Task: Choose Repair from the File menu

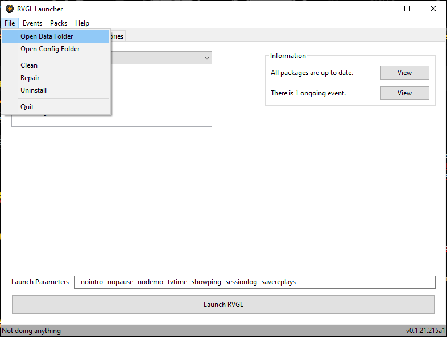Action: [x=56, y=78]
